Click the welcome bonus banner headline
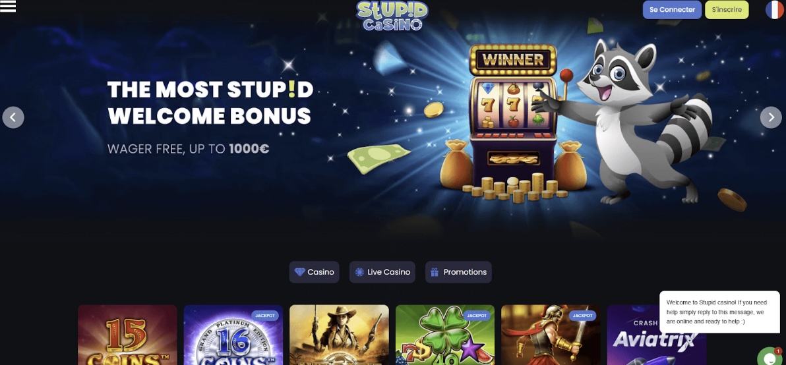The height and width of the screenshot is (365, 786). pos(210,103)
